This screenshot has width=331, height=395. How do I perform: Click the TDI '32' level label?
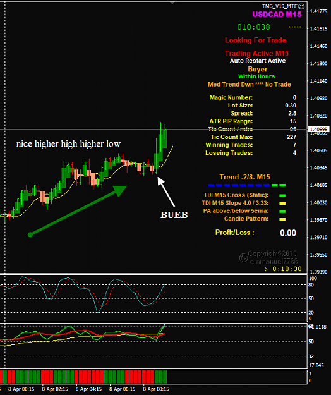click(311, 356)
